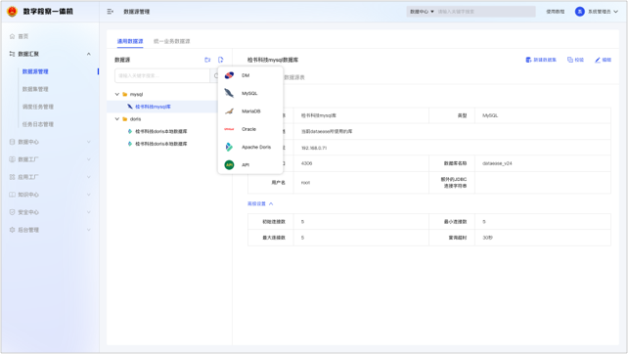Click the mysql folder icon
Image resolution: width=628 pixels, height=354 pixels.
pos(125,95)
